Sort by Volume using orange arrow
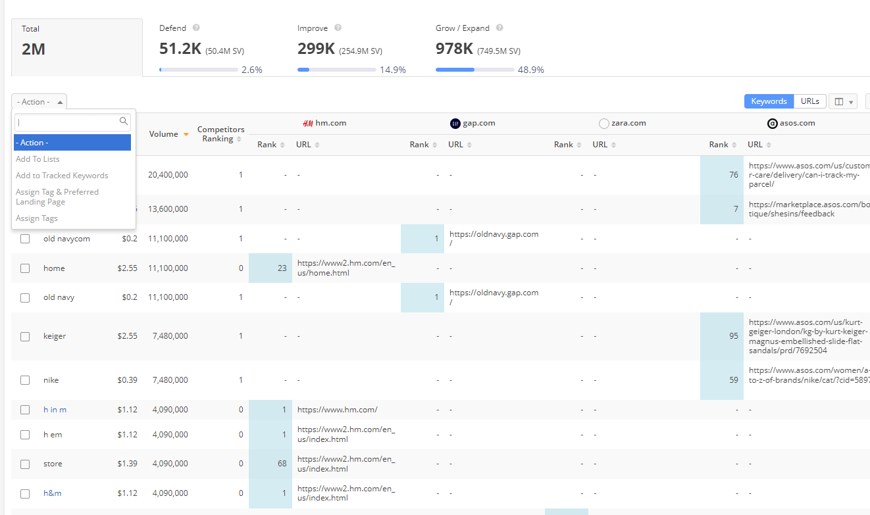This screenshot has height=515, width=870. [x=186, y=134]
